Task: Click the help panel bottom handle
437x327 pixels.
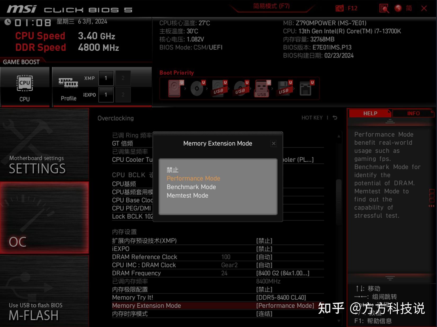Action: pyautogui.click(x=390, y=278)
